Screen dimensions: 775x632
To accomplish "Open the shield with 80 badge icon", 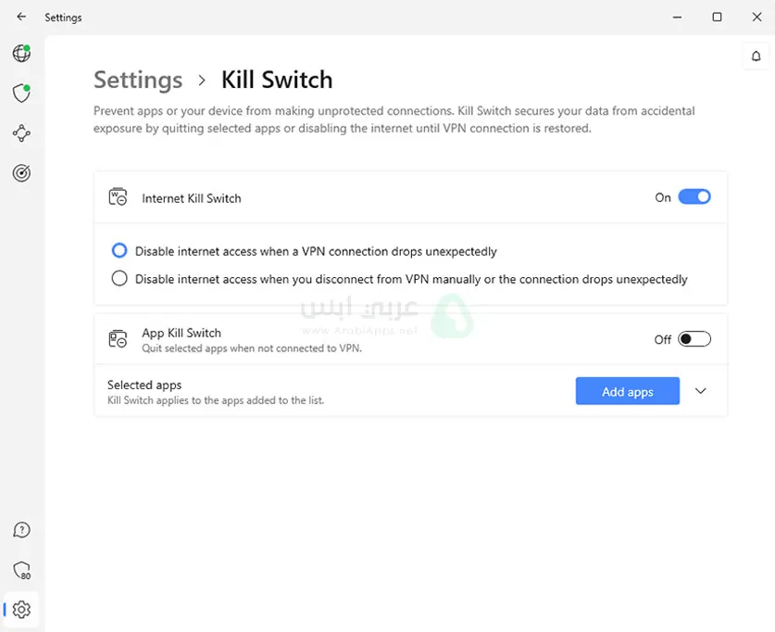I will (x=21, y=570).
